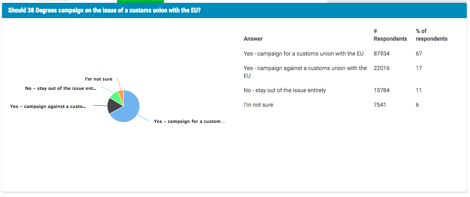The width and height of the screenshot is (470, 197).
Task: Select the green pie chart slice
Action: pyautogui.click(x=115, y=96)
